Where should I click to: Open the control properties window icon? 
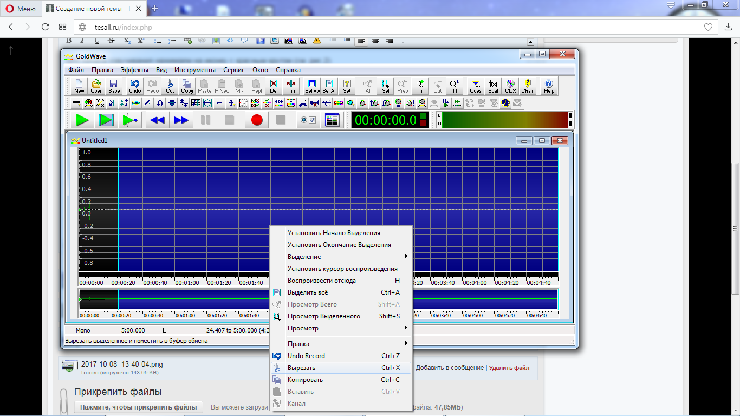tap(332, 120)
